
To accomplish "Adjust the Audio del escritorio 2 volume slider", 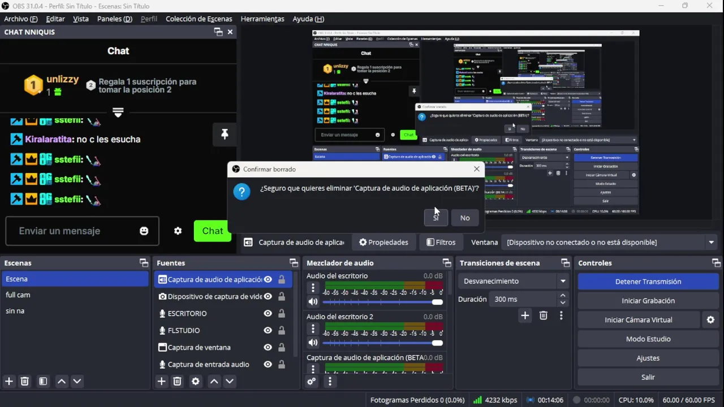I will click(383, 343).
